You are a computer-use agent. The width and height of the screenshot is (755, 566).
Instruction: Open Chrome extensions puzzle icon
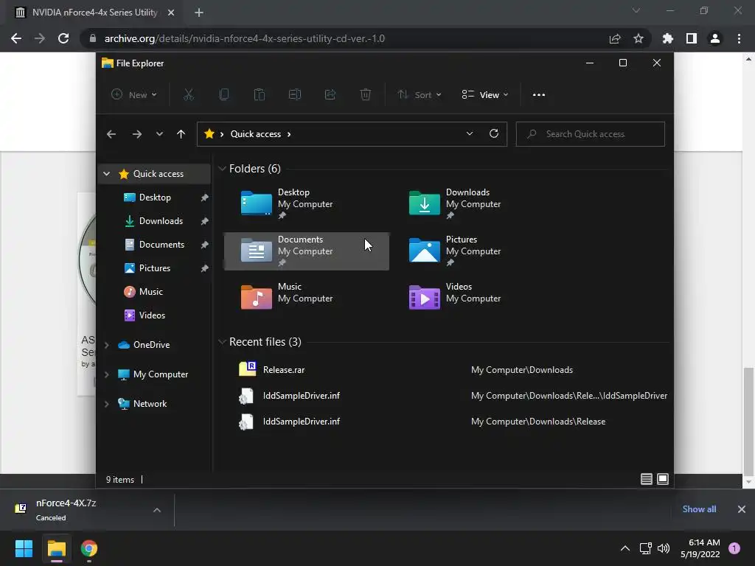click(x=667, y=38)
